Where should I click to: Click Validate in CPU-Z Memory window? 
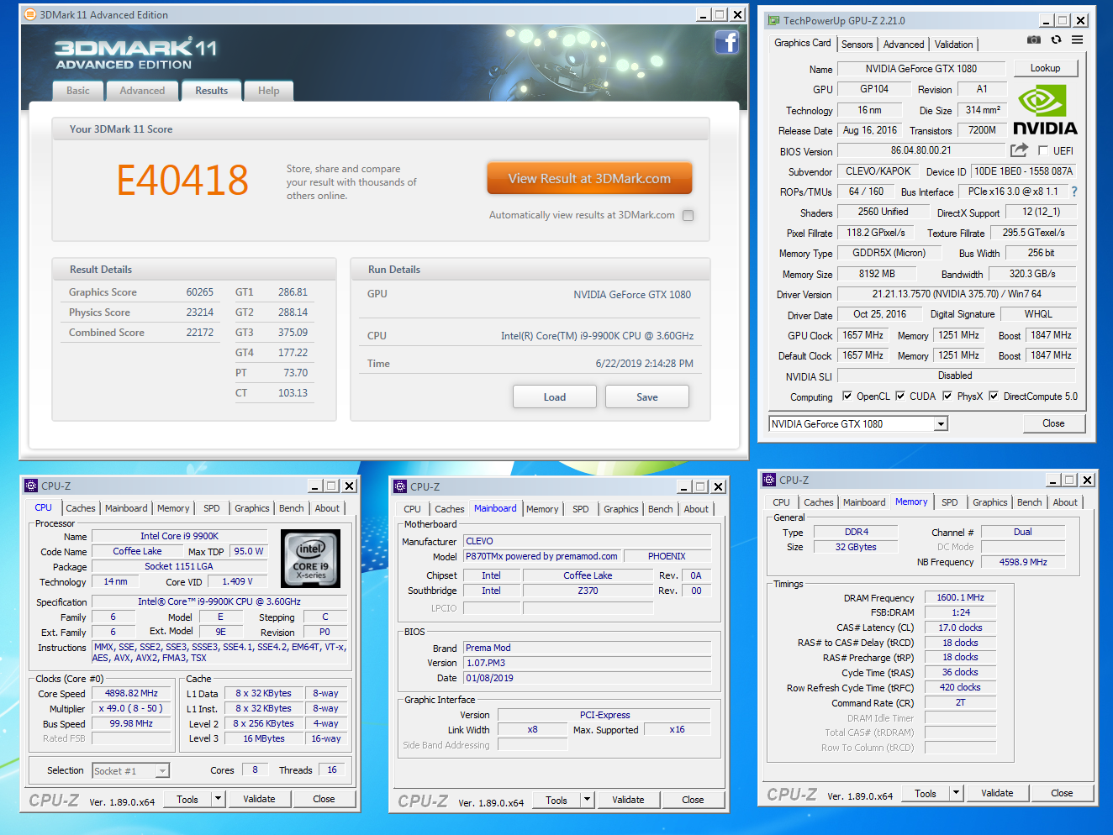click(x=997, y=793)
